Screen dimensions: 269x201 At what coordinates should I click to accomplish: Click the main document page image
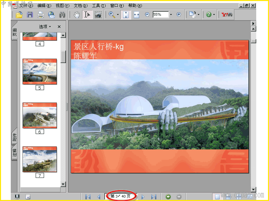(160, 107)
